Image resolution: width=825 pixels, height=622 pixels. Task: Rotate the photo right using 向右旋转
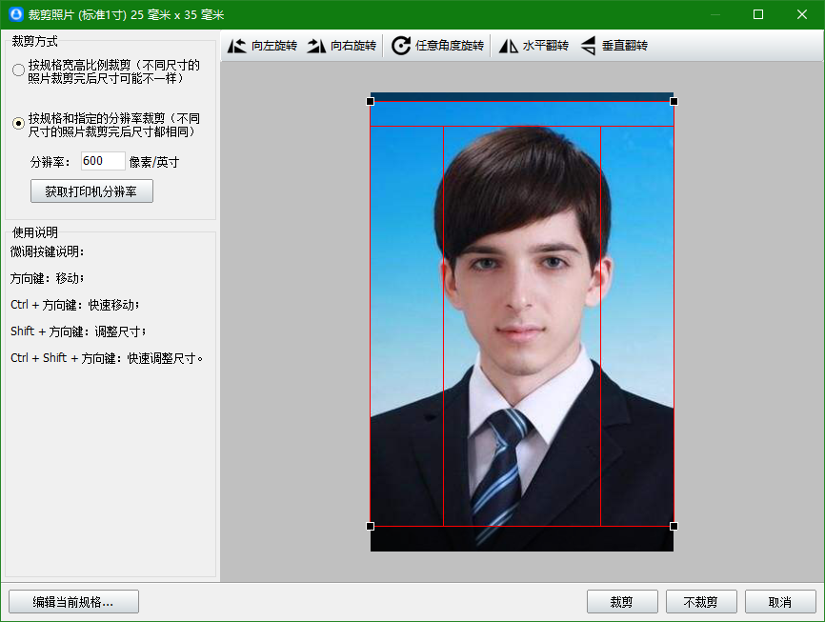point(345,45)
